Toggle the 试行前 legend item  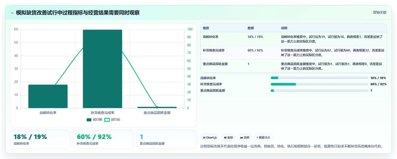pyautogui.click(x=94, y=120)
